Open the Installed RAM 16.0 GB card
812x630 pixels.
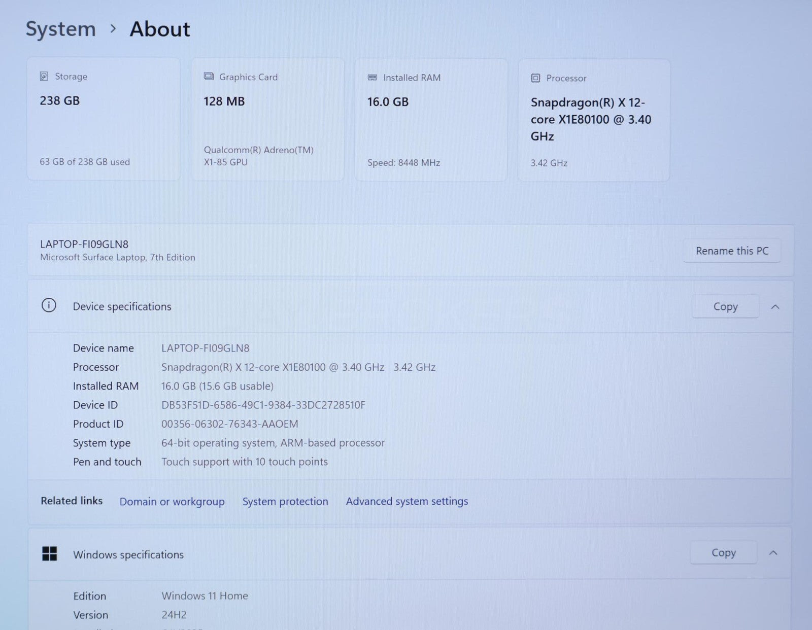pos(431,120)
